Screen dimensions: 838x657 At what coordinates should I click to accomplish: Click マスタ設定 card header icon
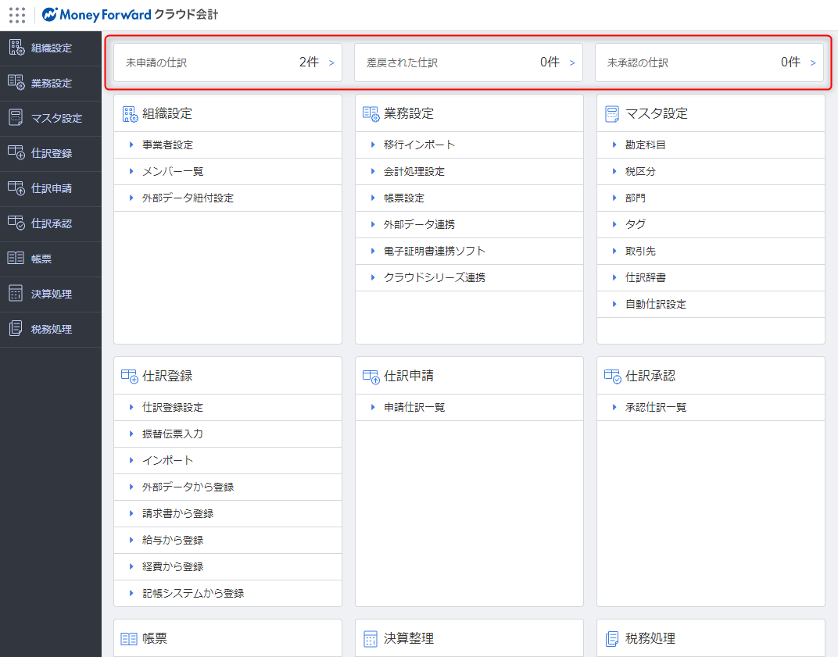pyautogui.click(x=612, y=114)
